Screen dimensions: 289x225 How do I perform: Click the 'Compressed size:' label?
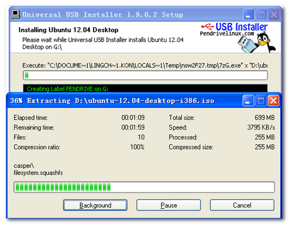pos(191,147)
